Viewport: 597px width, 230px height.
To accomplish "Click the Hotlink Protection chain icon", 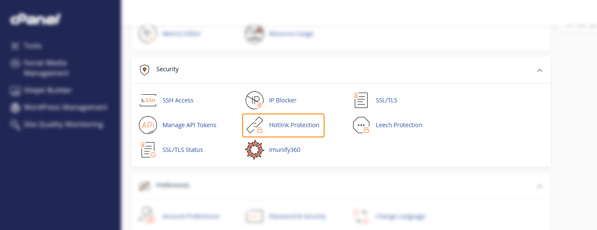I will 255,125.
